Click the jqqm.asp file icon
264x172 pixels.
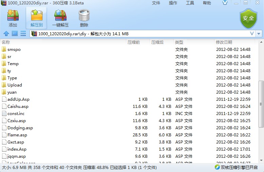coord(4,156)
